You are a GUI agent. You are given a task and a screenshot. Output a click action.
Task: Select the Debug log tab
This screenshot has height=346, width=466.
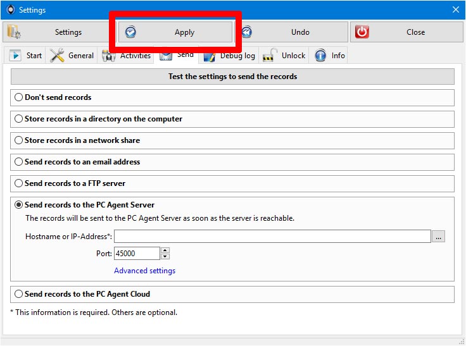pyautogui.click(x=229, y=56)
